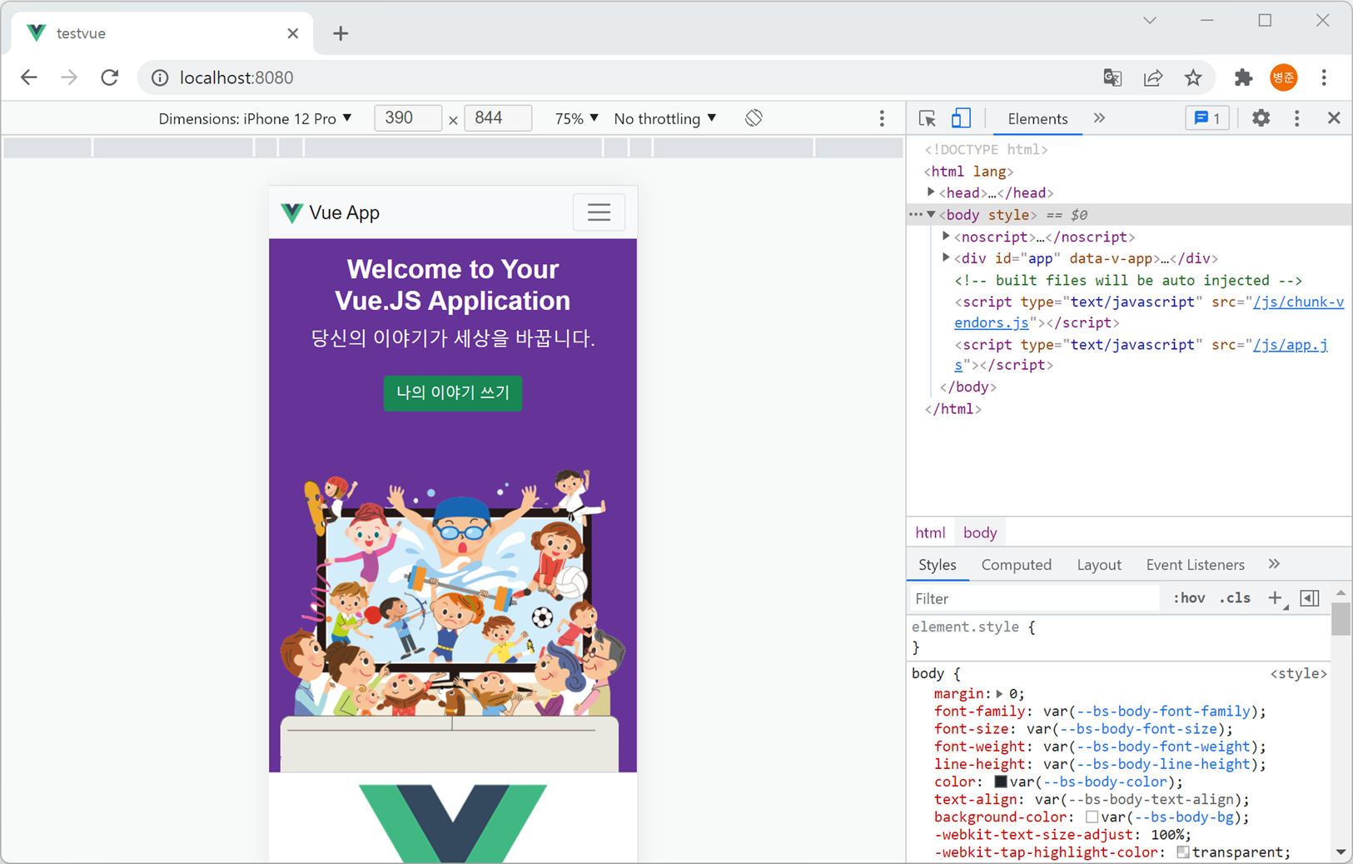Select the inspect element picker tool
Viewport: 1353px width, 864px height.
coord(928,118)
